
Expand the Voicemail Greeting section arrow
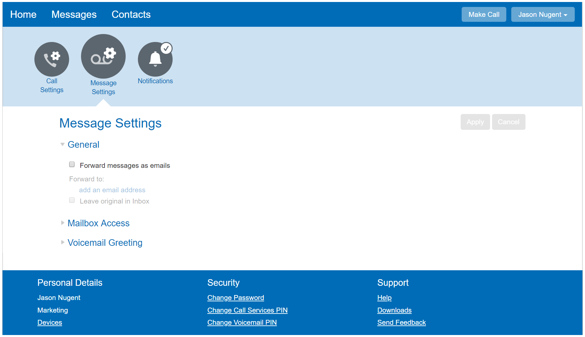click(x=63, y=242)
